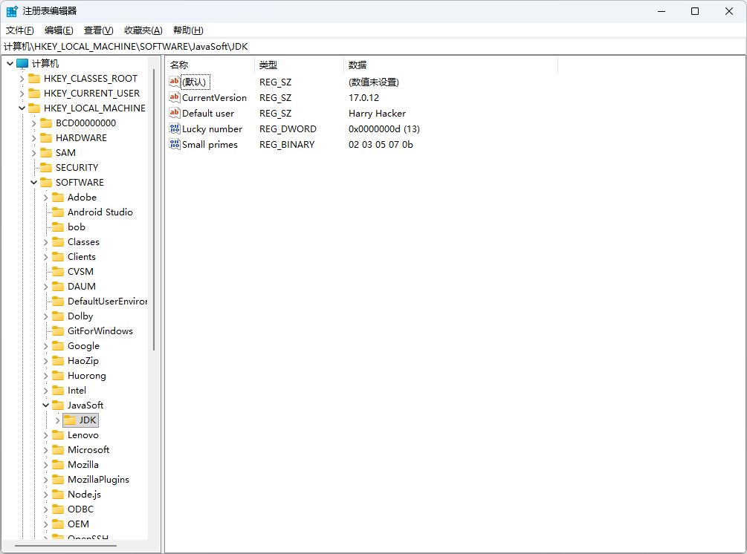Click the registry path address bar

point(372,47)
